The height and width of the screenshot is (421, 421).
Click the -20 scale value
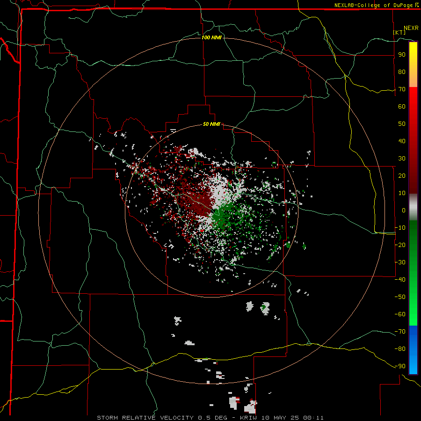click(400, 245)
